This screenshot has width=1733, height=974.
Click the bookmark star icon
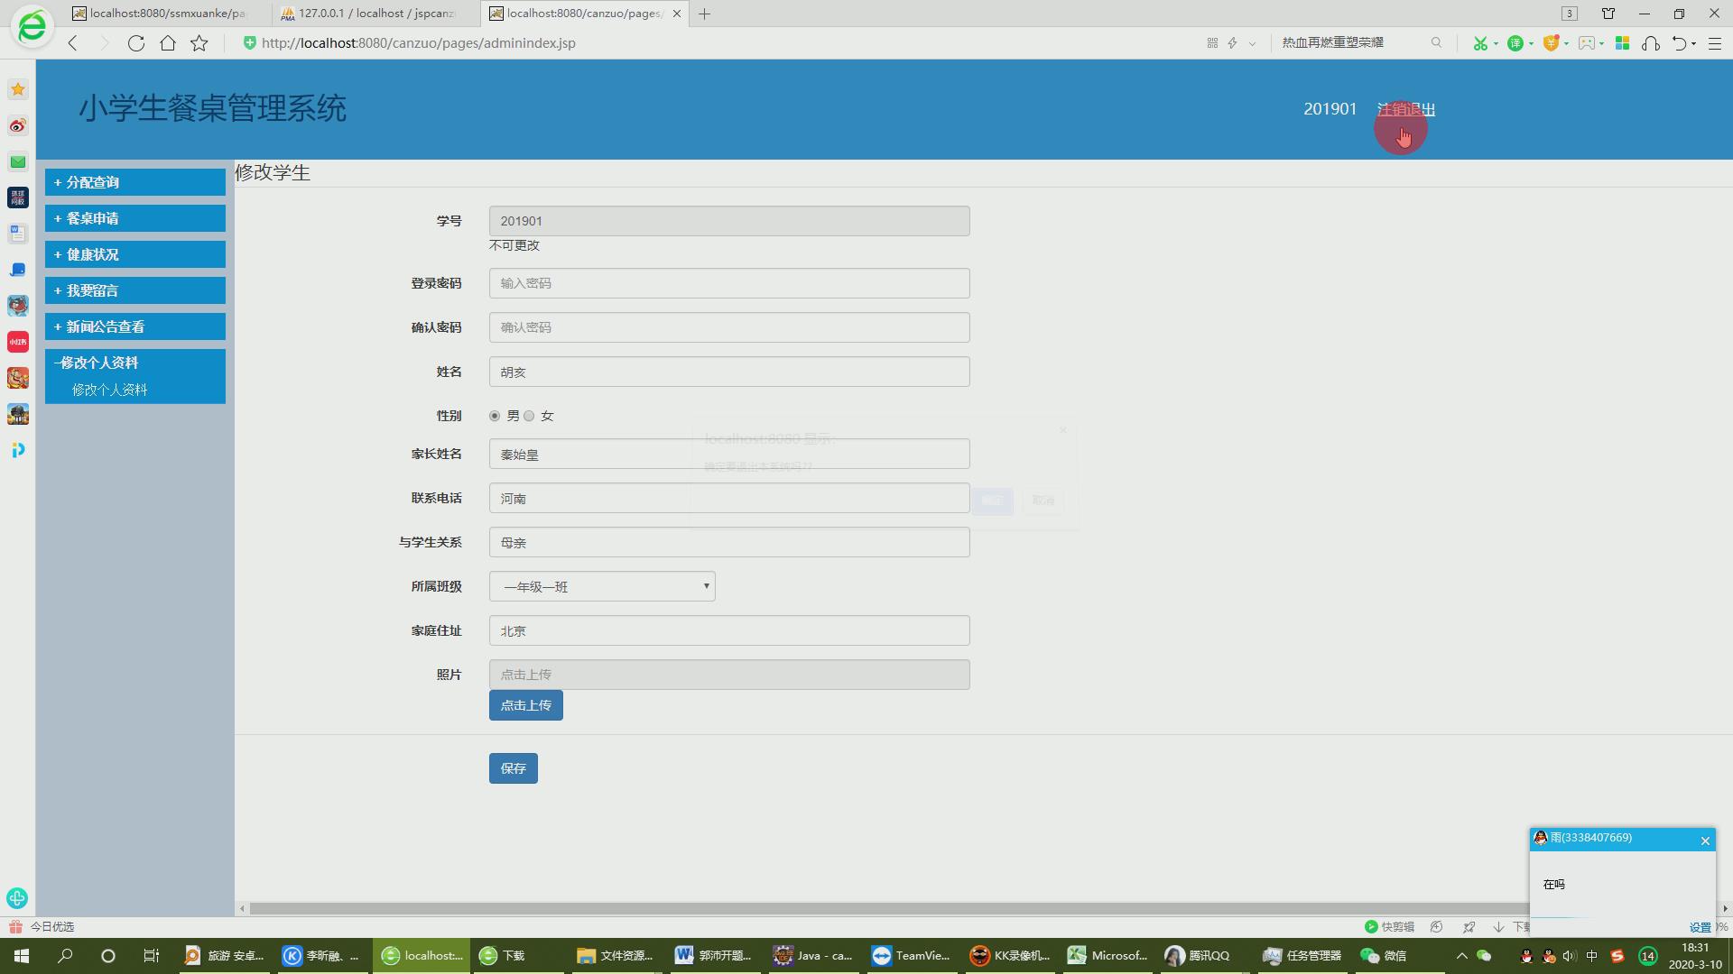pyautogui.click(x=199, y=43)
